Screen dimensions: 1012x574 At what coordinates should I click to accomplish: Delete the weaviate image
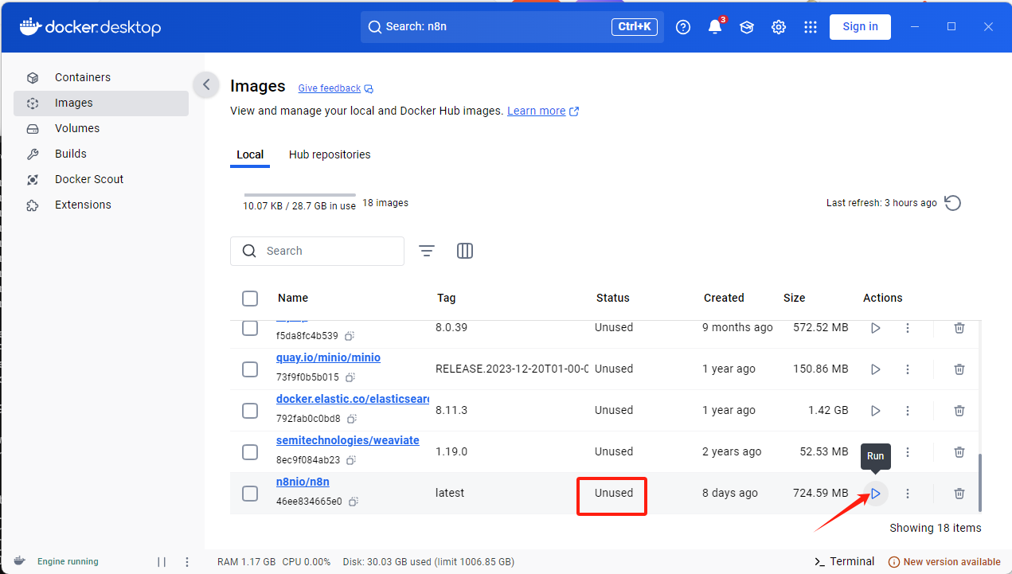click(x=959, y=452)
